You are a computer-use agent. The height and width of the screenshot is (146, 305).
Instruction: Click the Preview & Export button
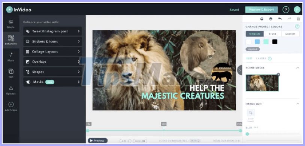262,9
